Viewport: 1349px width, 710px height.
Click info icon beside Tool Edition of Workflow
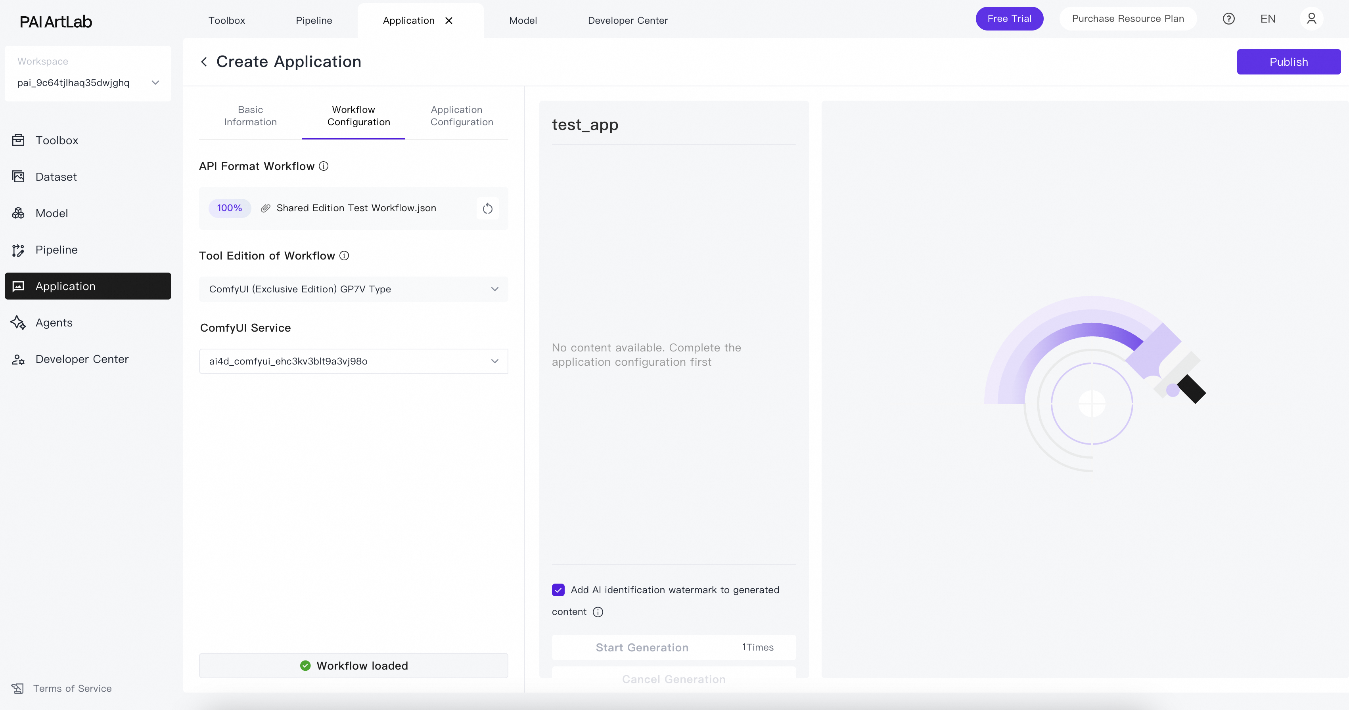pyautogui.click(x=344, y=255)
